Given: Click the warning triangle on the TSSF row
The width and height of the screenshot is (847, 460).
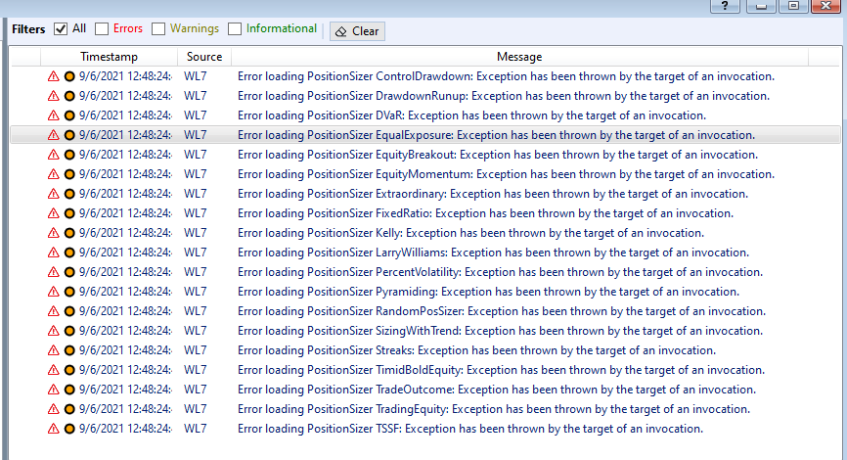Looking at the screenshot, I should (53, 429).
